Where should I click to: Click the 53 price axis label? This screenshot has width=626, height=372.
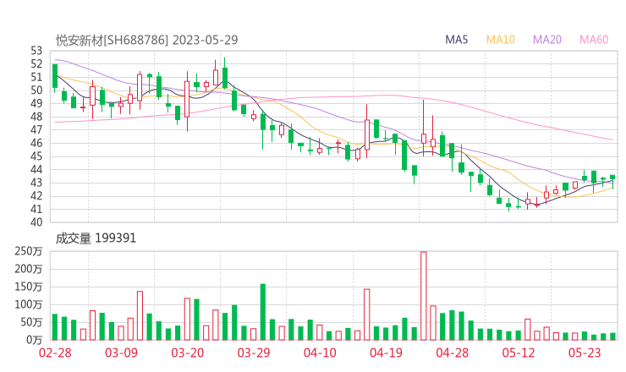(36, 51)
